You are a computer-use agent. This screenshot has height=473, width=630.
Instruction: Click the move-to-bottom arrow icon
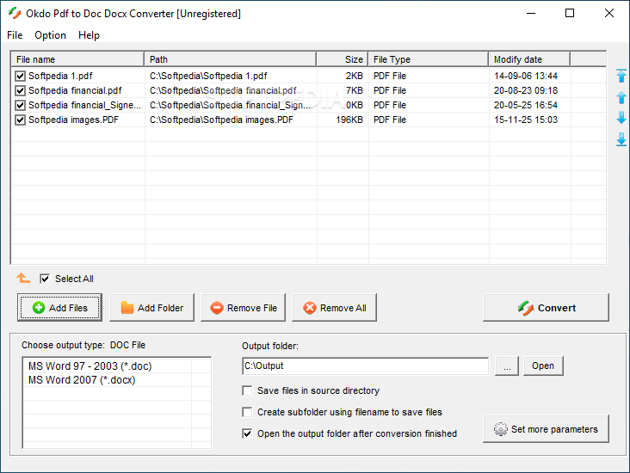pyautogui.click(x=621, y=139)
